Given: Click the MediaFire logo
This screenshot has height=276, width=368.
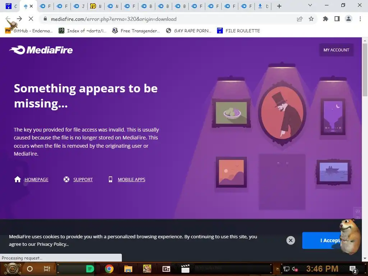Looking at the screenshot, I should click(41, 50).
